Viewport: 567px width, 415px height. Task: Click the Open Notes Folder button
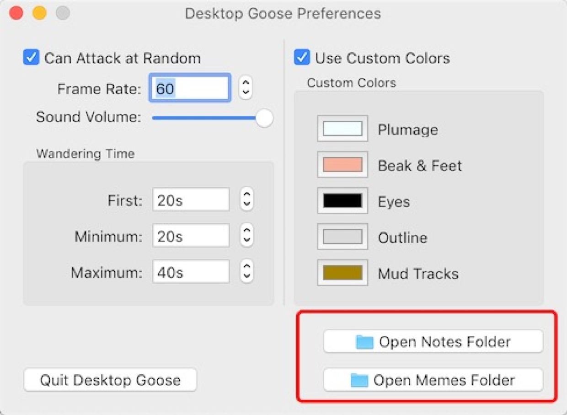pyautogui.click(x=433, y=342)
